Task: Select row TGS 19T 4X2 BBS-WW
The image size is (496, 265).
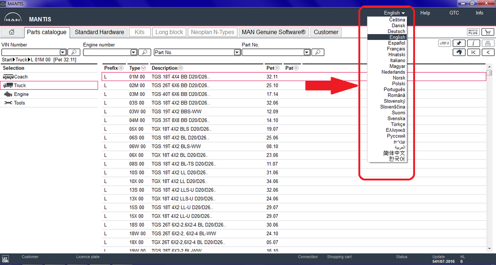Action: pos(294,112)
